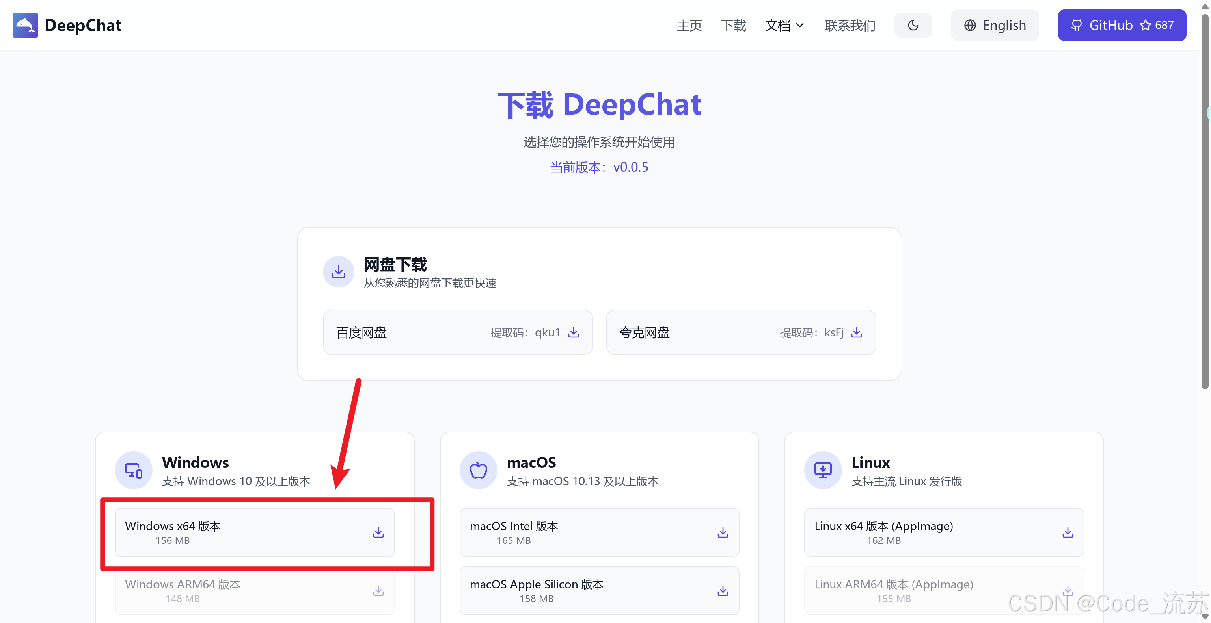1211x623 pixels.
Task: Toggle dark mode with moon icon
Action: click(x=913, y=25)
